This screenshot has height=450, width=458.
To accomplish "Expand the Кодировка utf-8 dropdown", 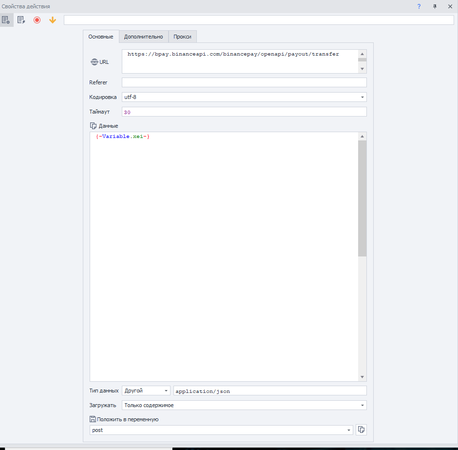I will (x=362, y=97).
